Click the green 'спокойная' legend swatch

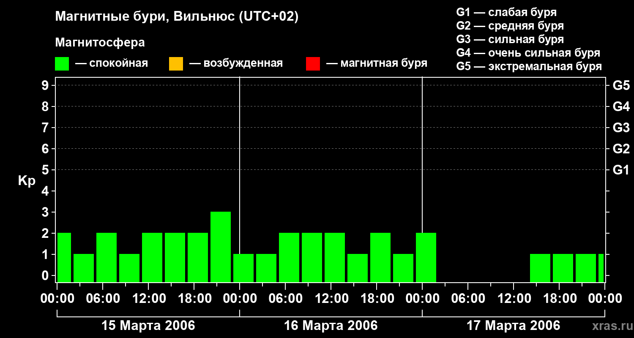click(x=62, y=64)
